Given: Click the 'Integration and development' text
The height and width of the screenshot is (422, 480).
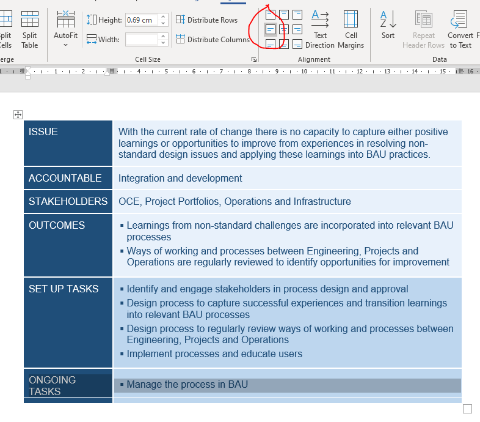Looking at the screenshot, I should coord(180,178).
